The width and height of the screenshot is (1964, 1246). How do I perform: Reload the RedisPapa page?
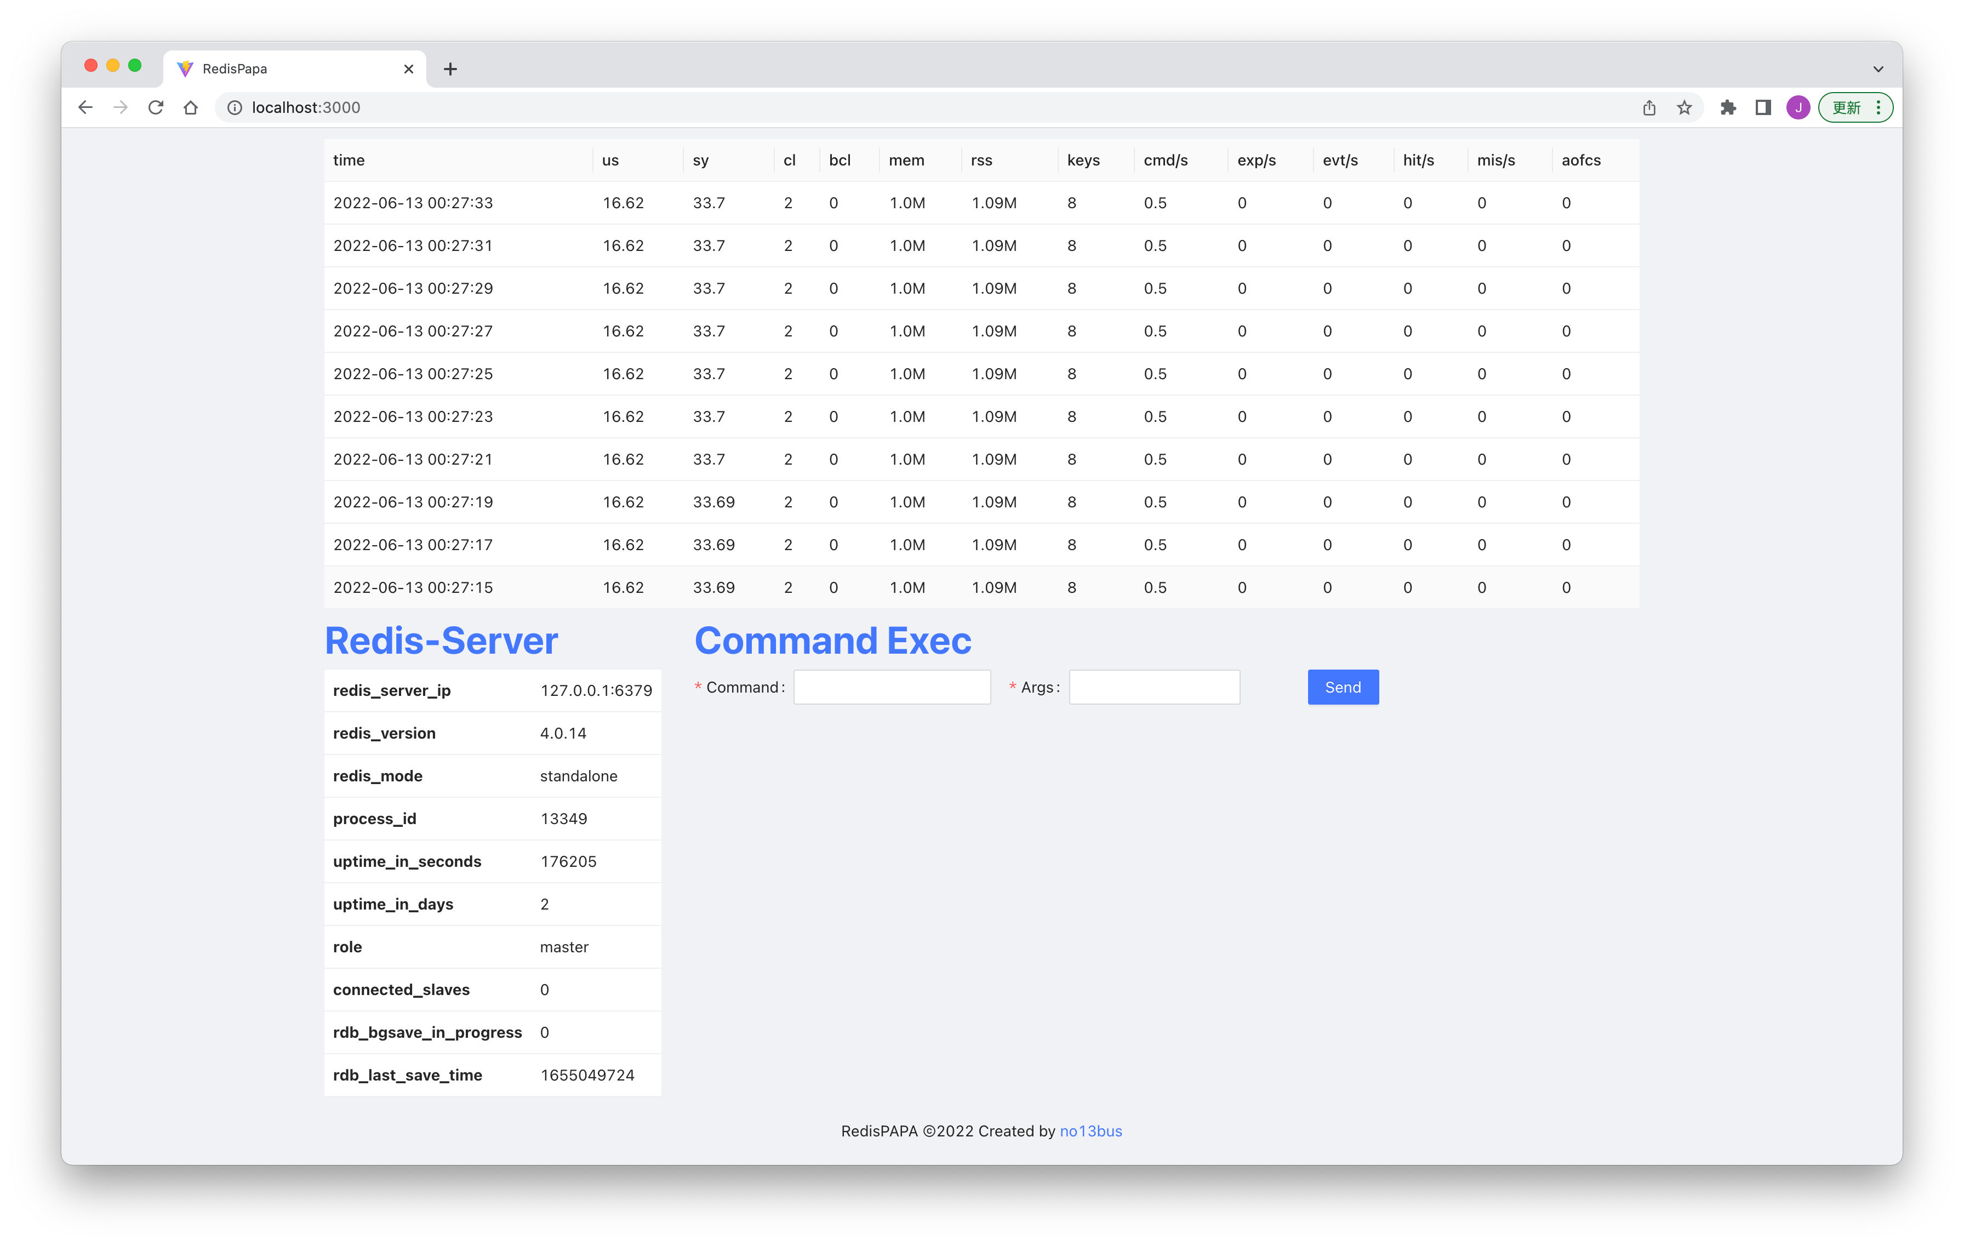[156, 107]
